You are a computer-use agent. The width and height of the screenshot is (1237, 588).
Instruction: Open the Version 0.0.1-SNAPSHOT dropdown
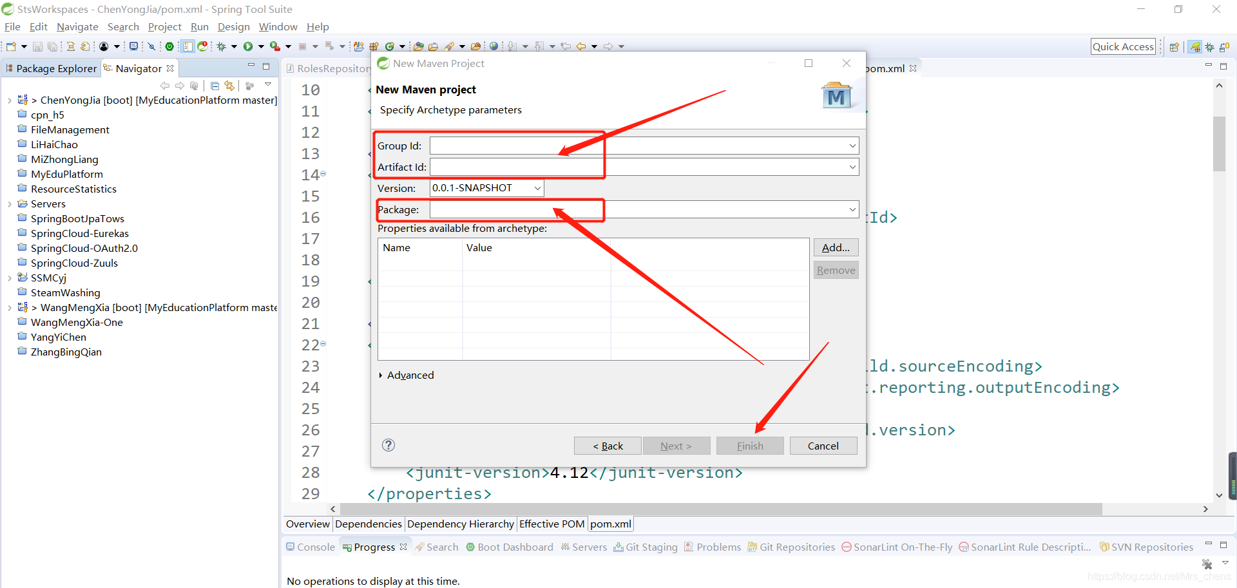(x=537, y=188)
